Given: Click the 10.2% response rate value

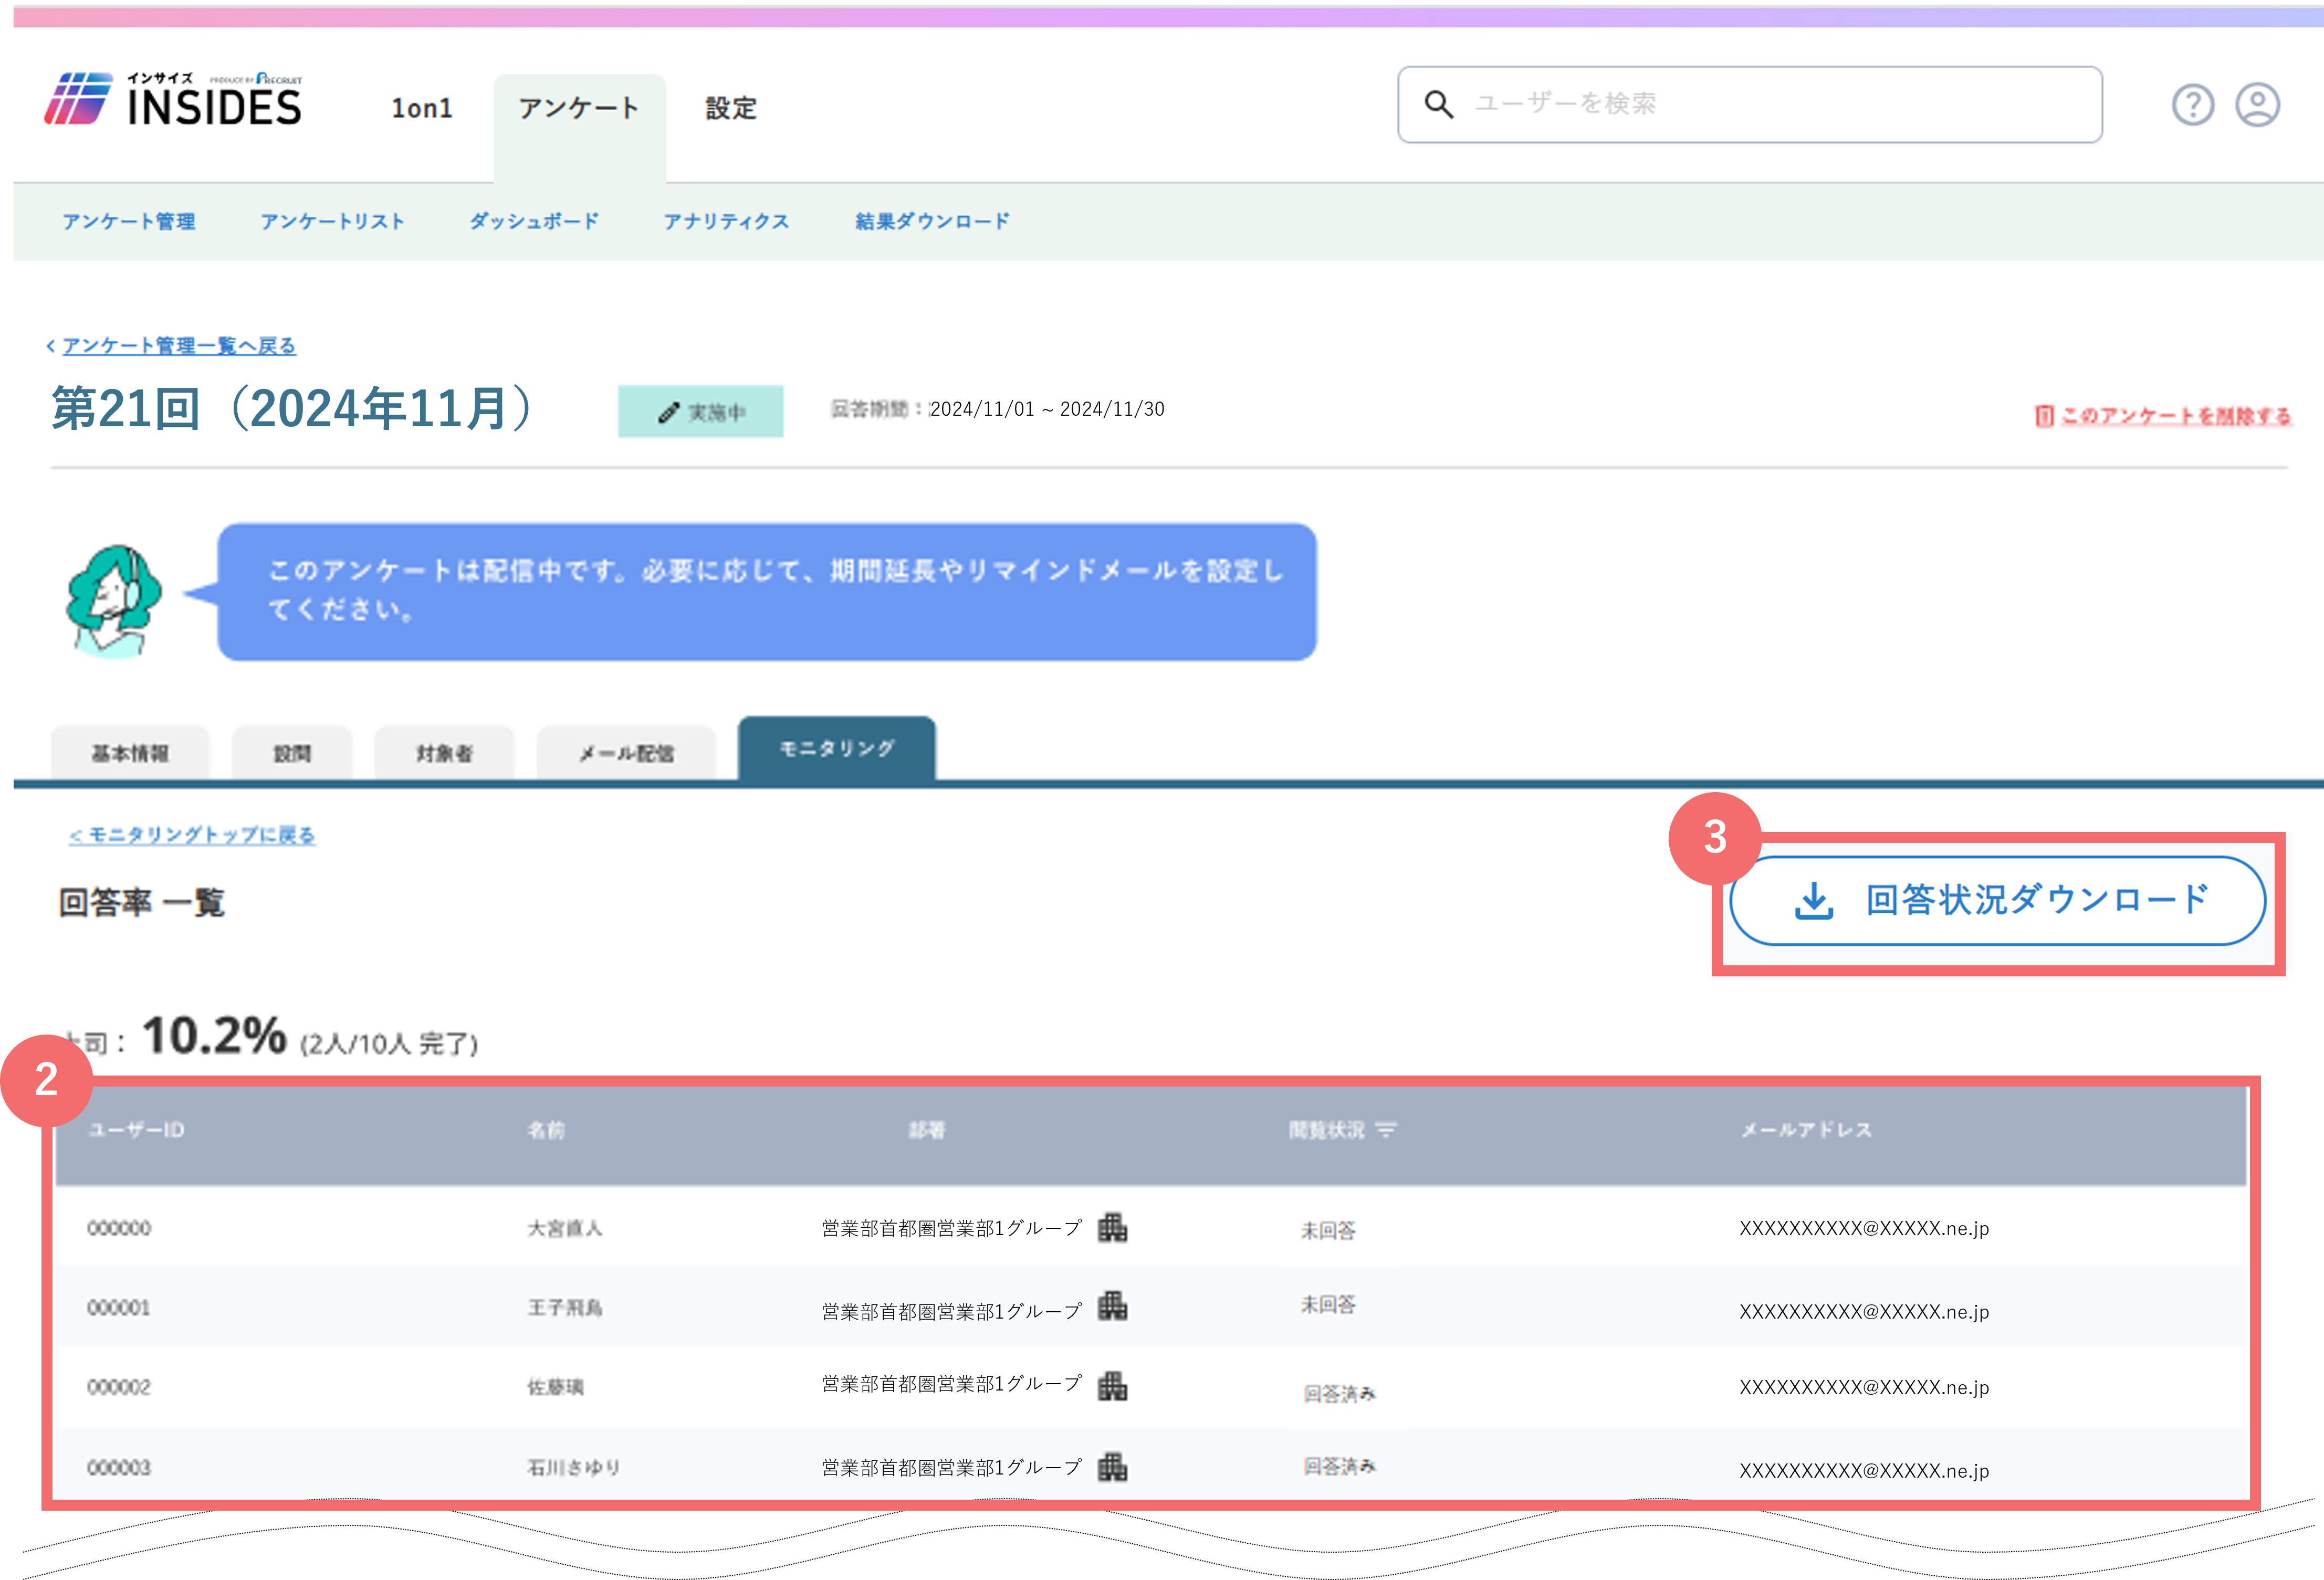Looking at the screenshot, I should 214,1036.
